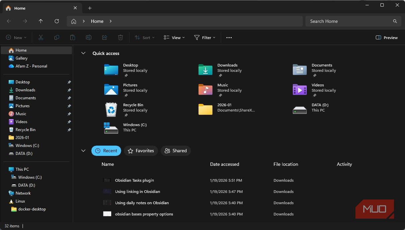Go back with the left arrow
Viewport: 405px width, 230px height.
coord(9,21)
